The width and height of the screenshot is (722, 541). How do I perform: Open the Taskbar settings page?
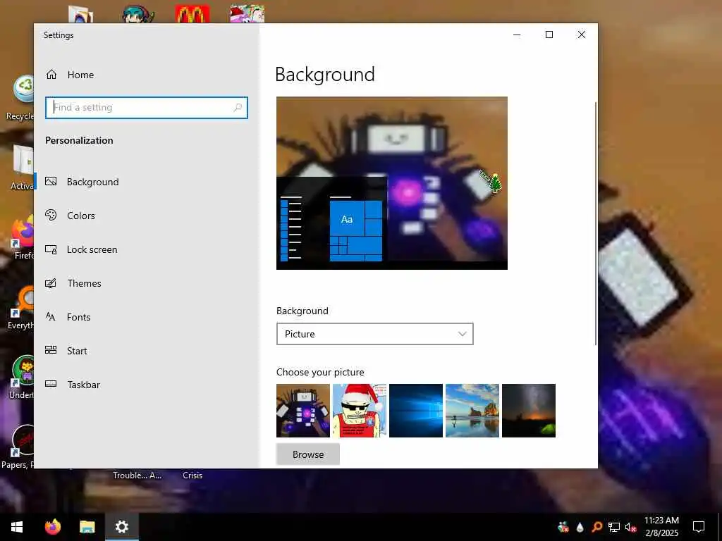pyautogui.click(x=147, y=385)
